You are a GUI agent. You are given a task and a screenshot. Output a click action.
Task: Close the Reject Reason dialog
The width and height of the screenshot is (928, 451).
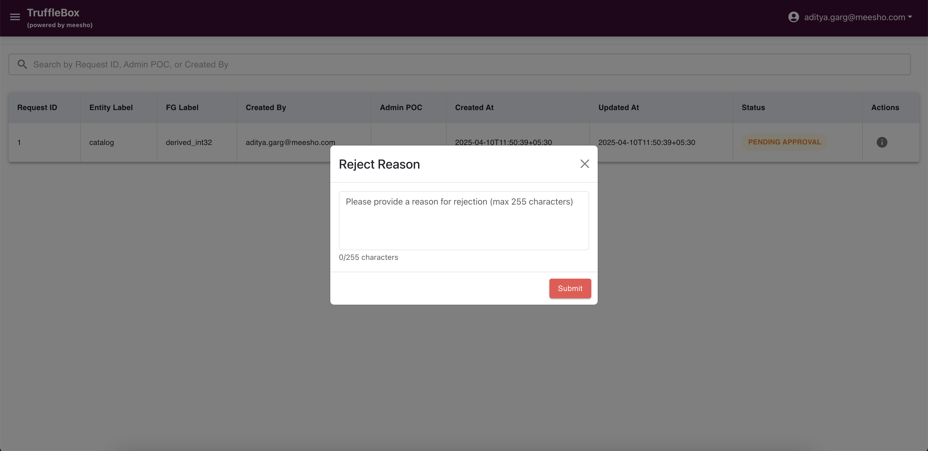[584, 164]
